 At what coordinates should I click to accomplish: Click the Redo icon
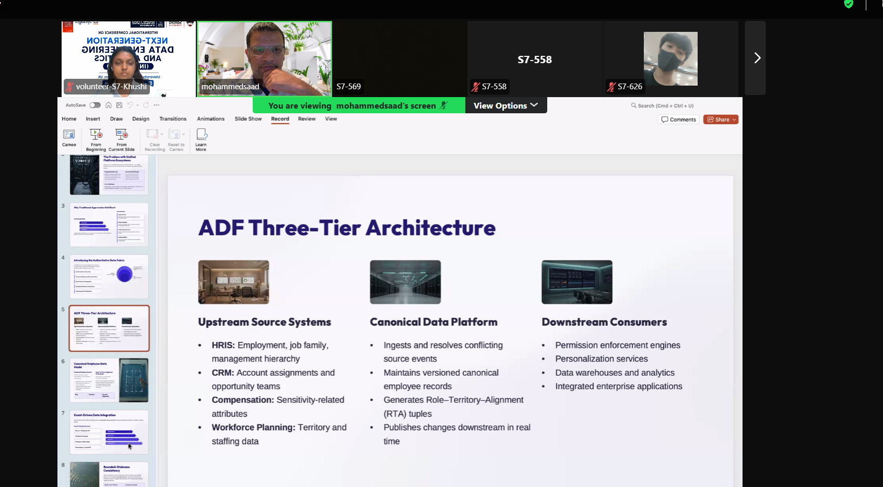(x=146, y=105)
